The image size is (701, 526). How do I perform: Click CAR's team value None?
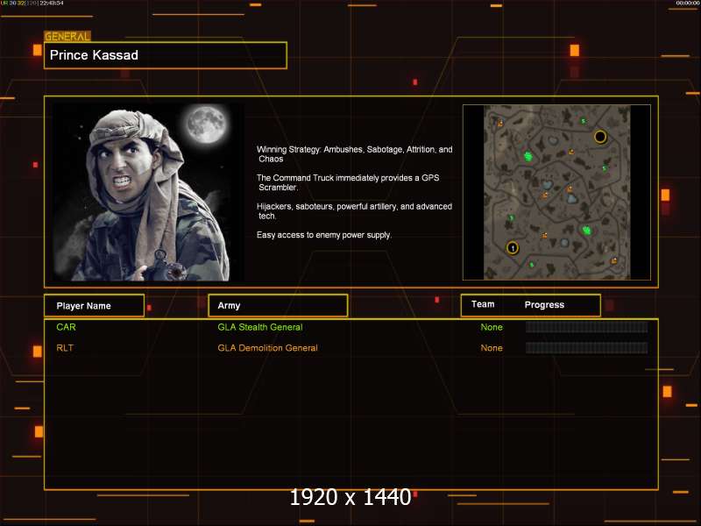[x=492, y=327]
